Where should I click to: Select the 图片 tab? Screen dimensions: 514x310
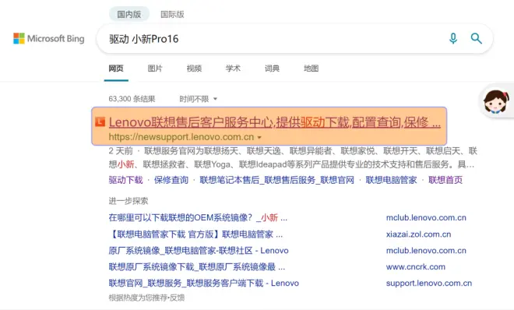[155, 69]
